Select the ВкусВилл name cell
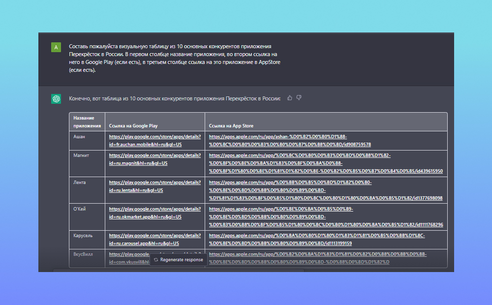 coord(87,258)
